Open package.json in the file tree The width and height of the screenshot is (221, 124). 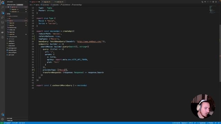pyautogui.click(x=12, y=48)
